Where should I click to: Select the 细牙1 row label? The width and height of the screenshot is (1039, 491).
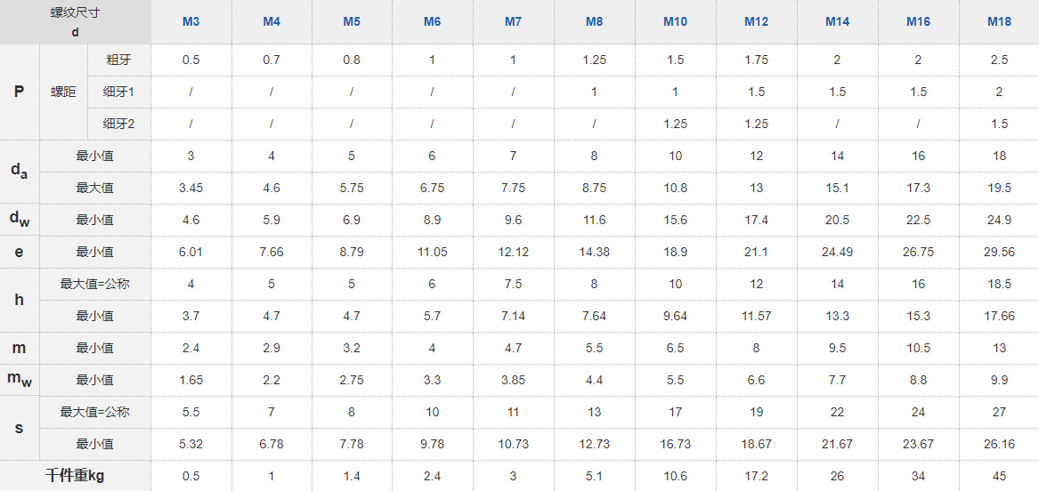coord(119,92)
